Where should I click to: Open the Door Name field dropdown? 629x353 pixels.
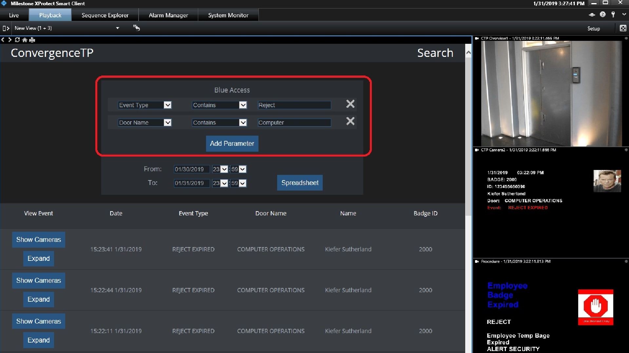pos(167,123)
